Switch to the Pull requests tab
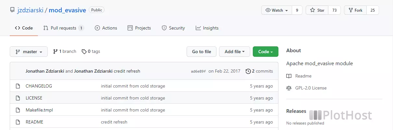393x130 pixels. pos(64,28)
